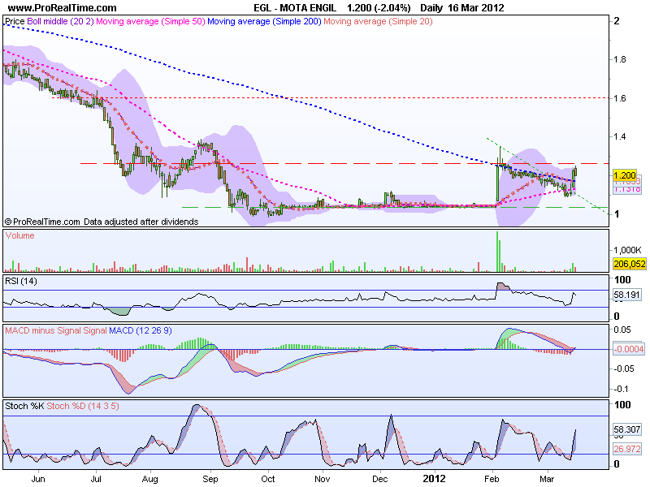
Task: Click the 1.8 price axis label
Action: (x=620, y=59)
